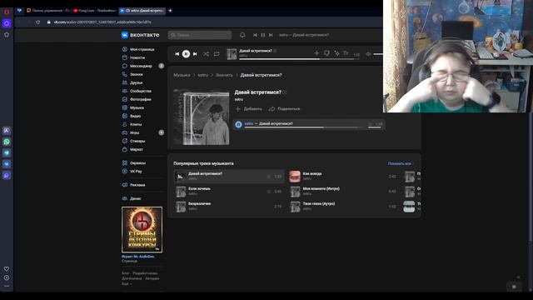Click the Игры sidebar icon
Viewport: 533px width, 300px height.
coord(125,132)
